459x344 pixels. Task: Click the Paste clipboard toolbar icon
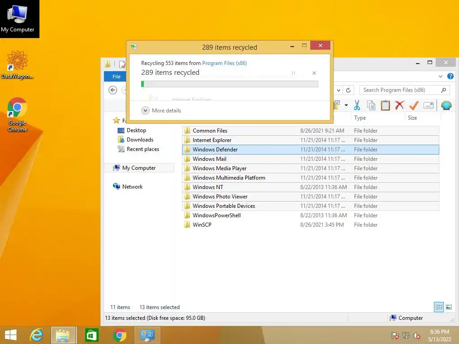pyautogui.click(x=385, y=105)
